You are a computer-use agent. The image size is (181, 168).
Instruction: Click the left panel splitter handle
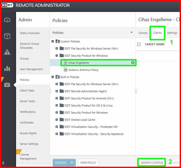(x=50, y=91)
